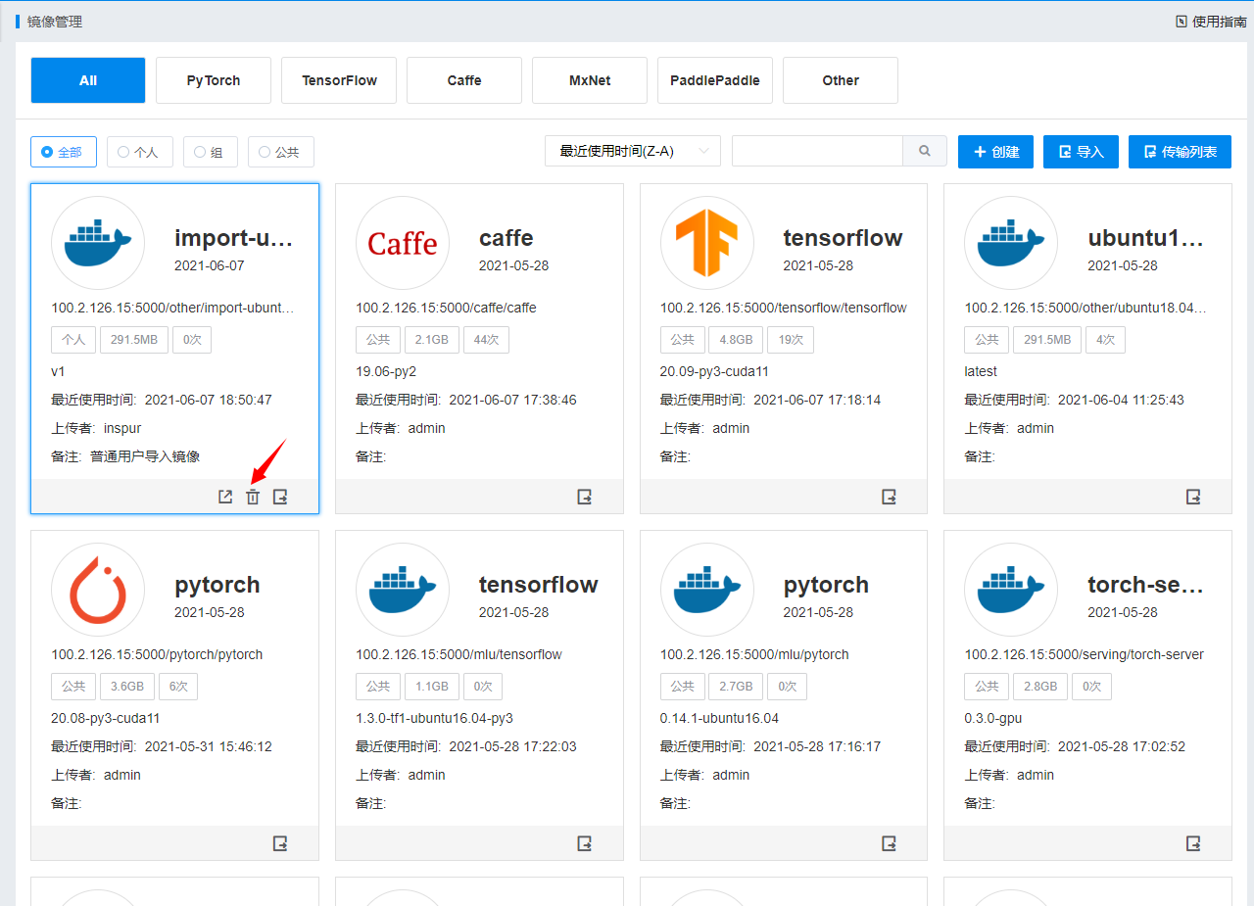Switch to the PaddlePaddle tab
The width and height of the screenshot is (1254, 906).
715,80
